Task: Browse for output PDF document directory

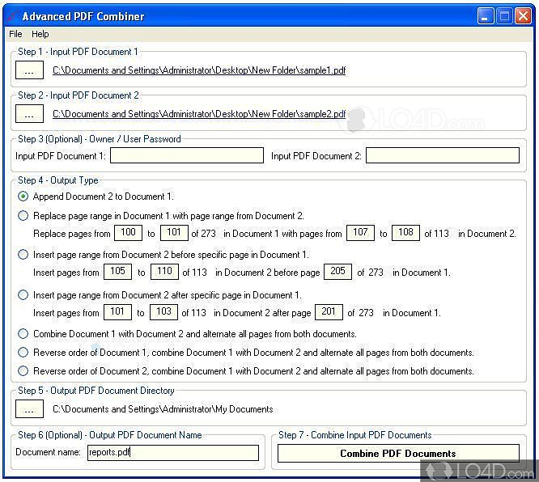Action: [x=29, y=409]
